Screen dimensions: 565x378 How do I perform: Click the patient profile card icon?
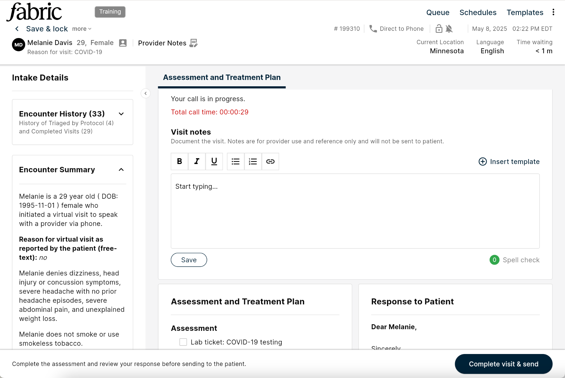point(123,43)
